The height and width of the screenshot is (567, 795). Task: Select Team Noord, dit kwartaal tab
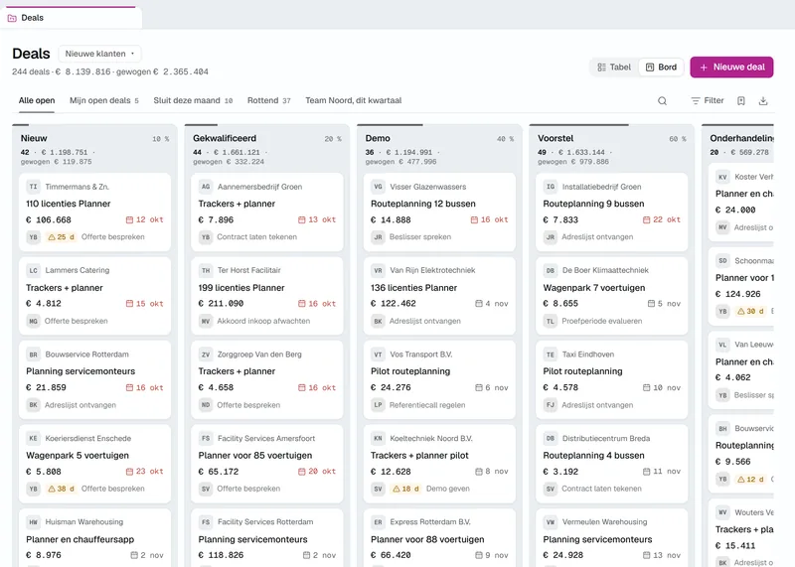point(354,100)
